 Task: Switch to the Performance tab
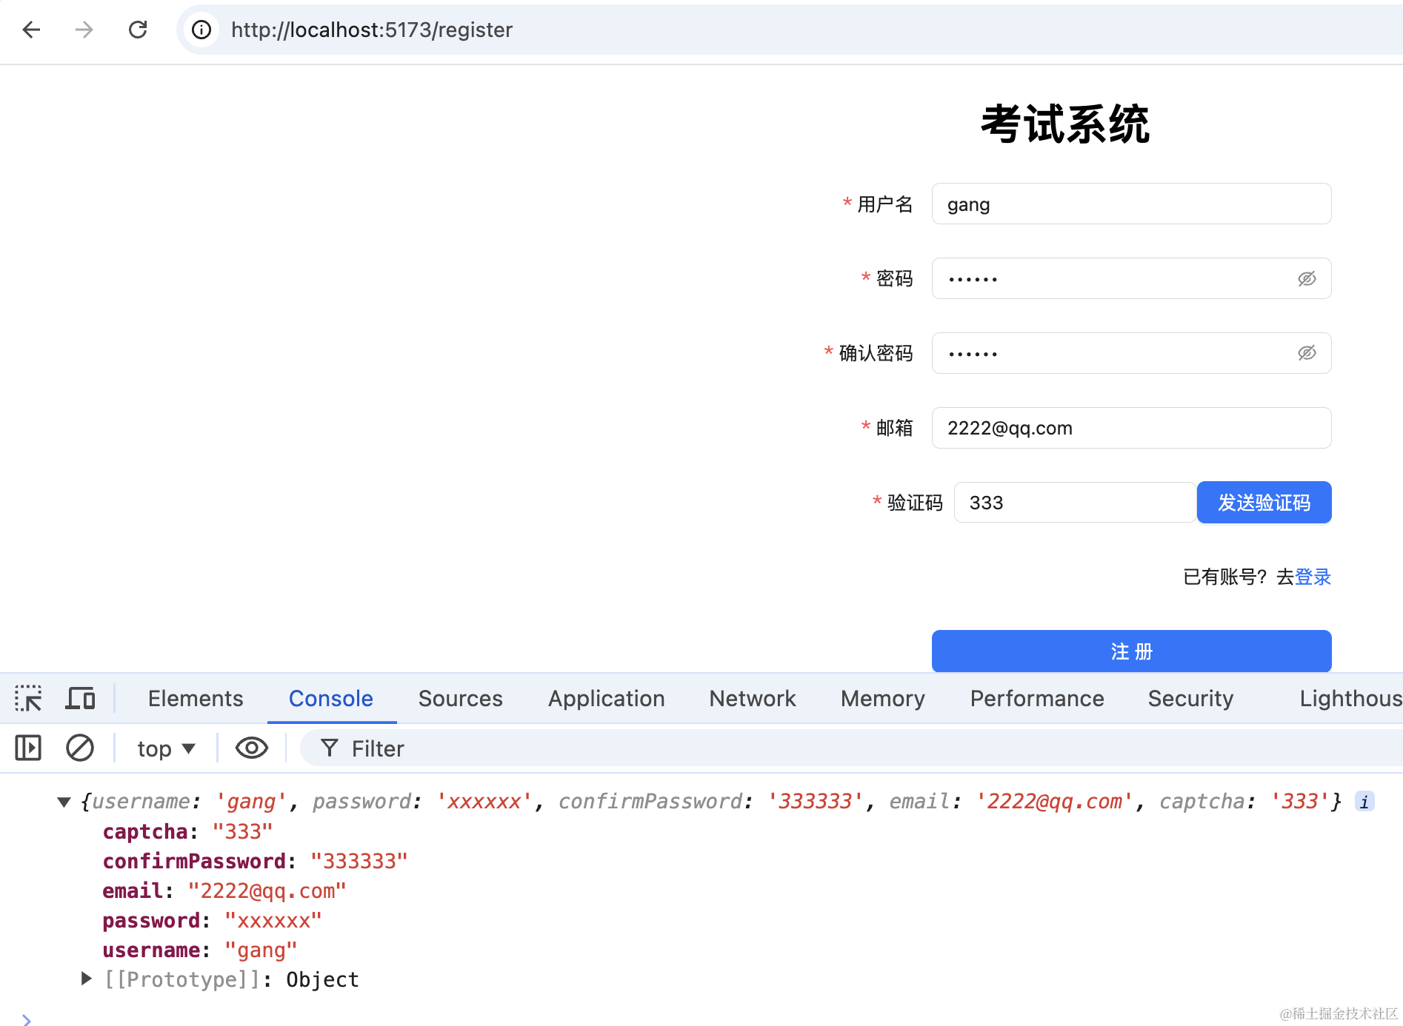pos(1037,698)
